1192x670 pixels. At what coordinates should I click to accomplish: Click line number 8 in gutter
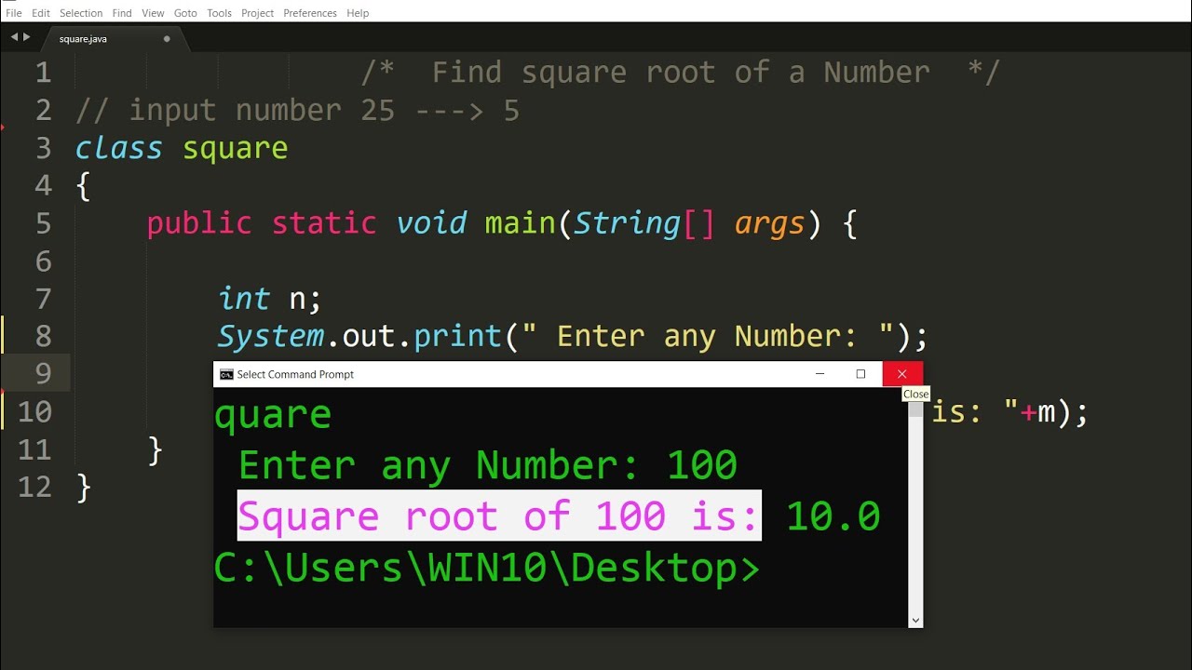click(x=43, y=336)
